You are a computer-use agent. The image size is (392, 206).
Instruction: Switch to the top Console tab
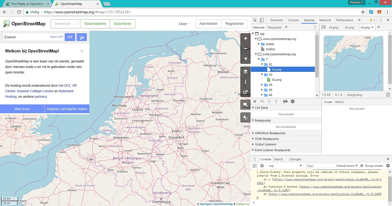click(x=293, y=20)
